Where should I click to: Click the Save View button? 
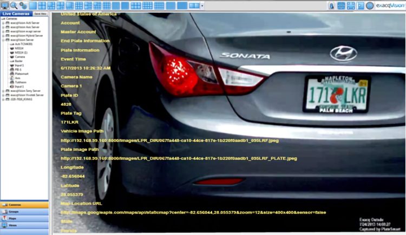[41, 14]
